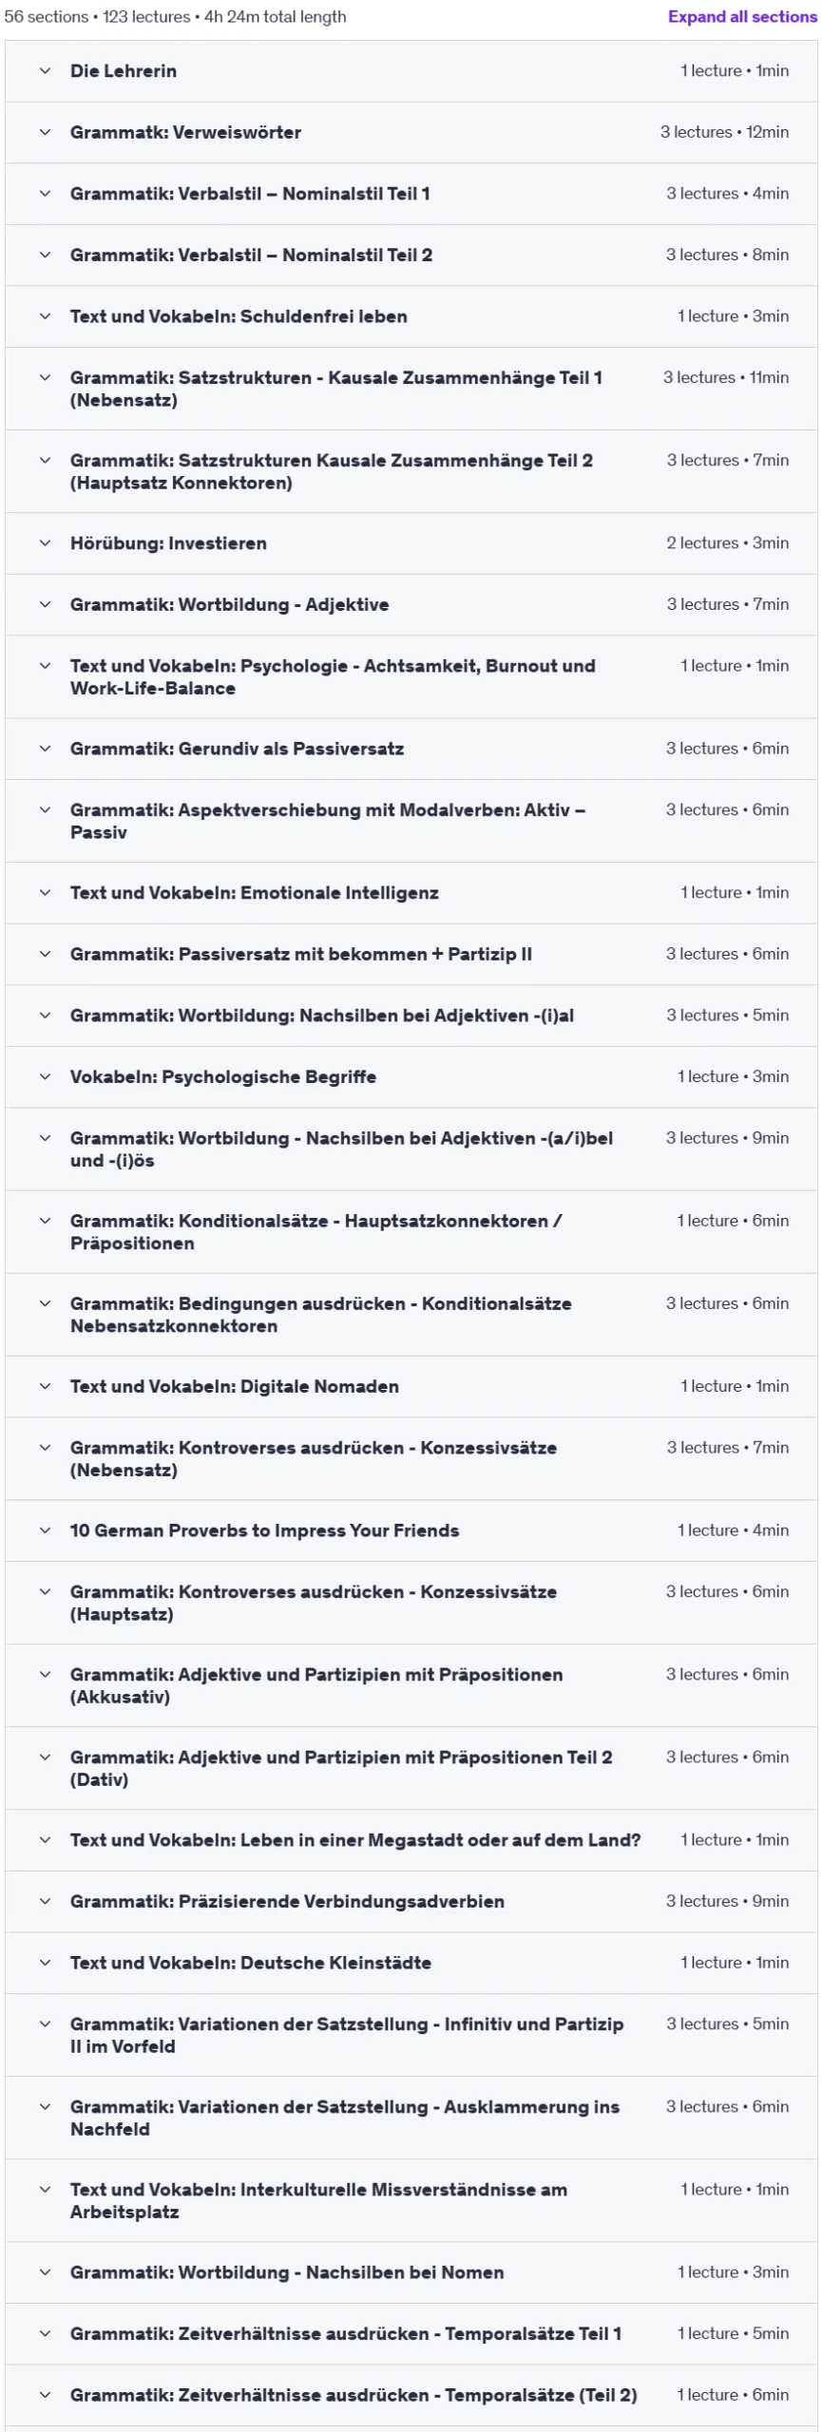Select Passiversatz mit bekommen + Partizip II
The height and width of the screenshot is (2432, 822).
[x=300, y=954]
